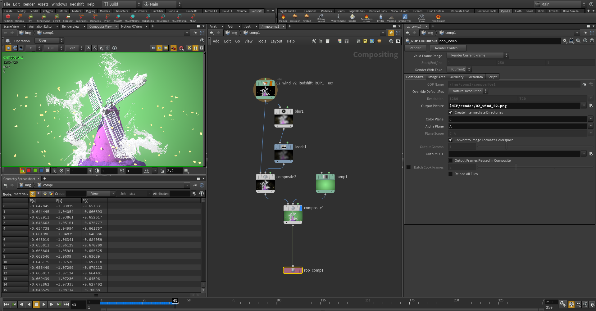Click the Candle shelf tool
Screen dimensions: 596x311
352,18
